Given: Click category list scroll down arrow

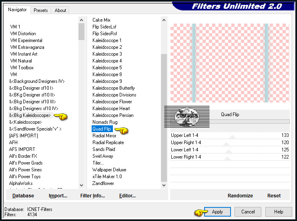Looking at the screenshot, I should coord(81,185).
